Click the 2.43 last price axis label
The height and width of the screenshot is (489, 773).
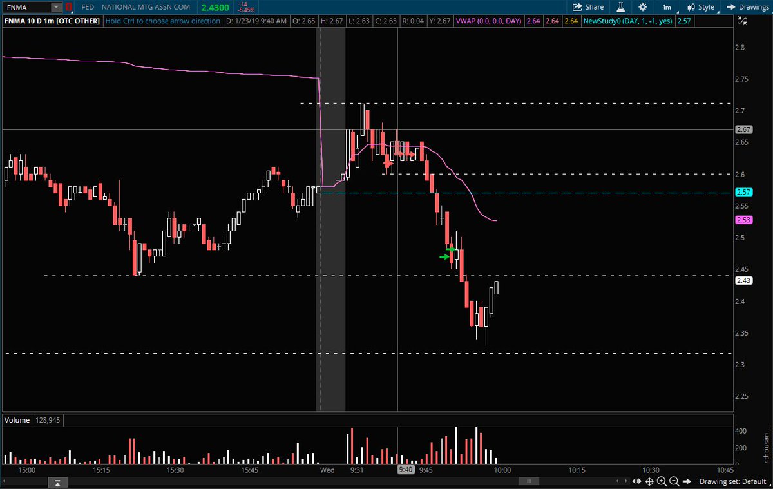click(x=743, y=280)
